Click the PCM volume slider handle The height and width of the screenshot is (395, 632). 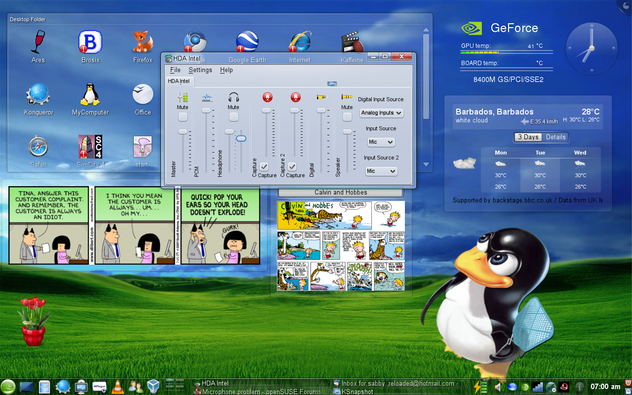point(206,110)
